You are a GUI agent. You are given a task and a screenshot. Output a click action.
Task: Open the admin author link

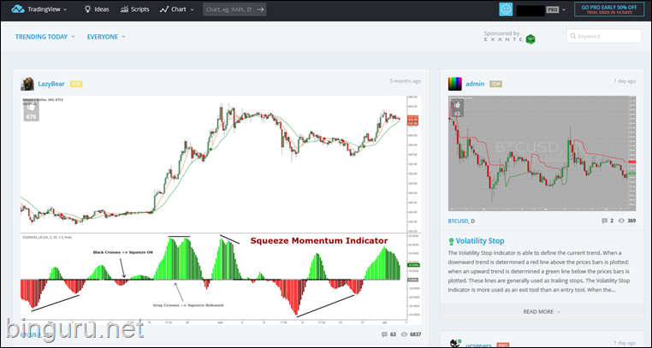(x=475, y=84)
